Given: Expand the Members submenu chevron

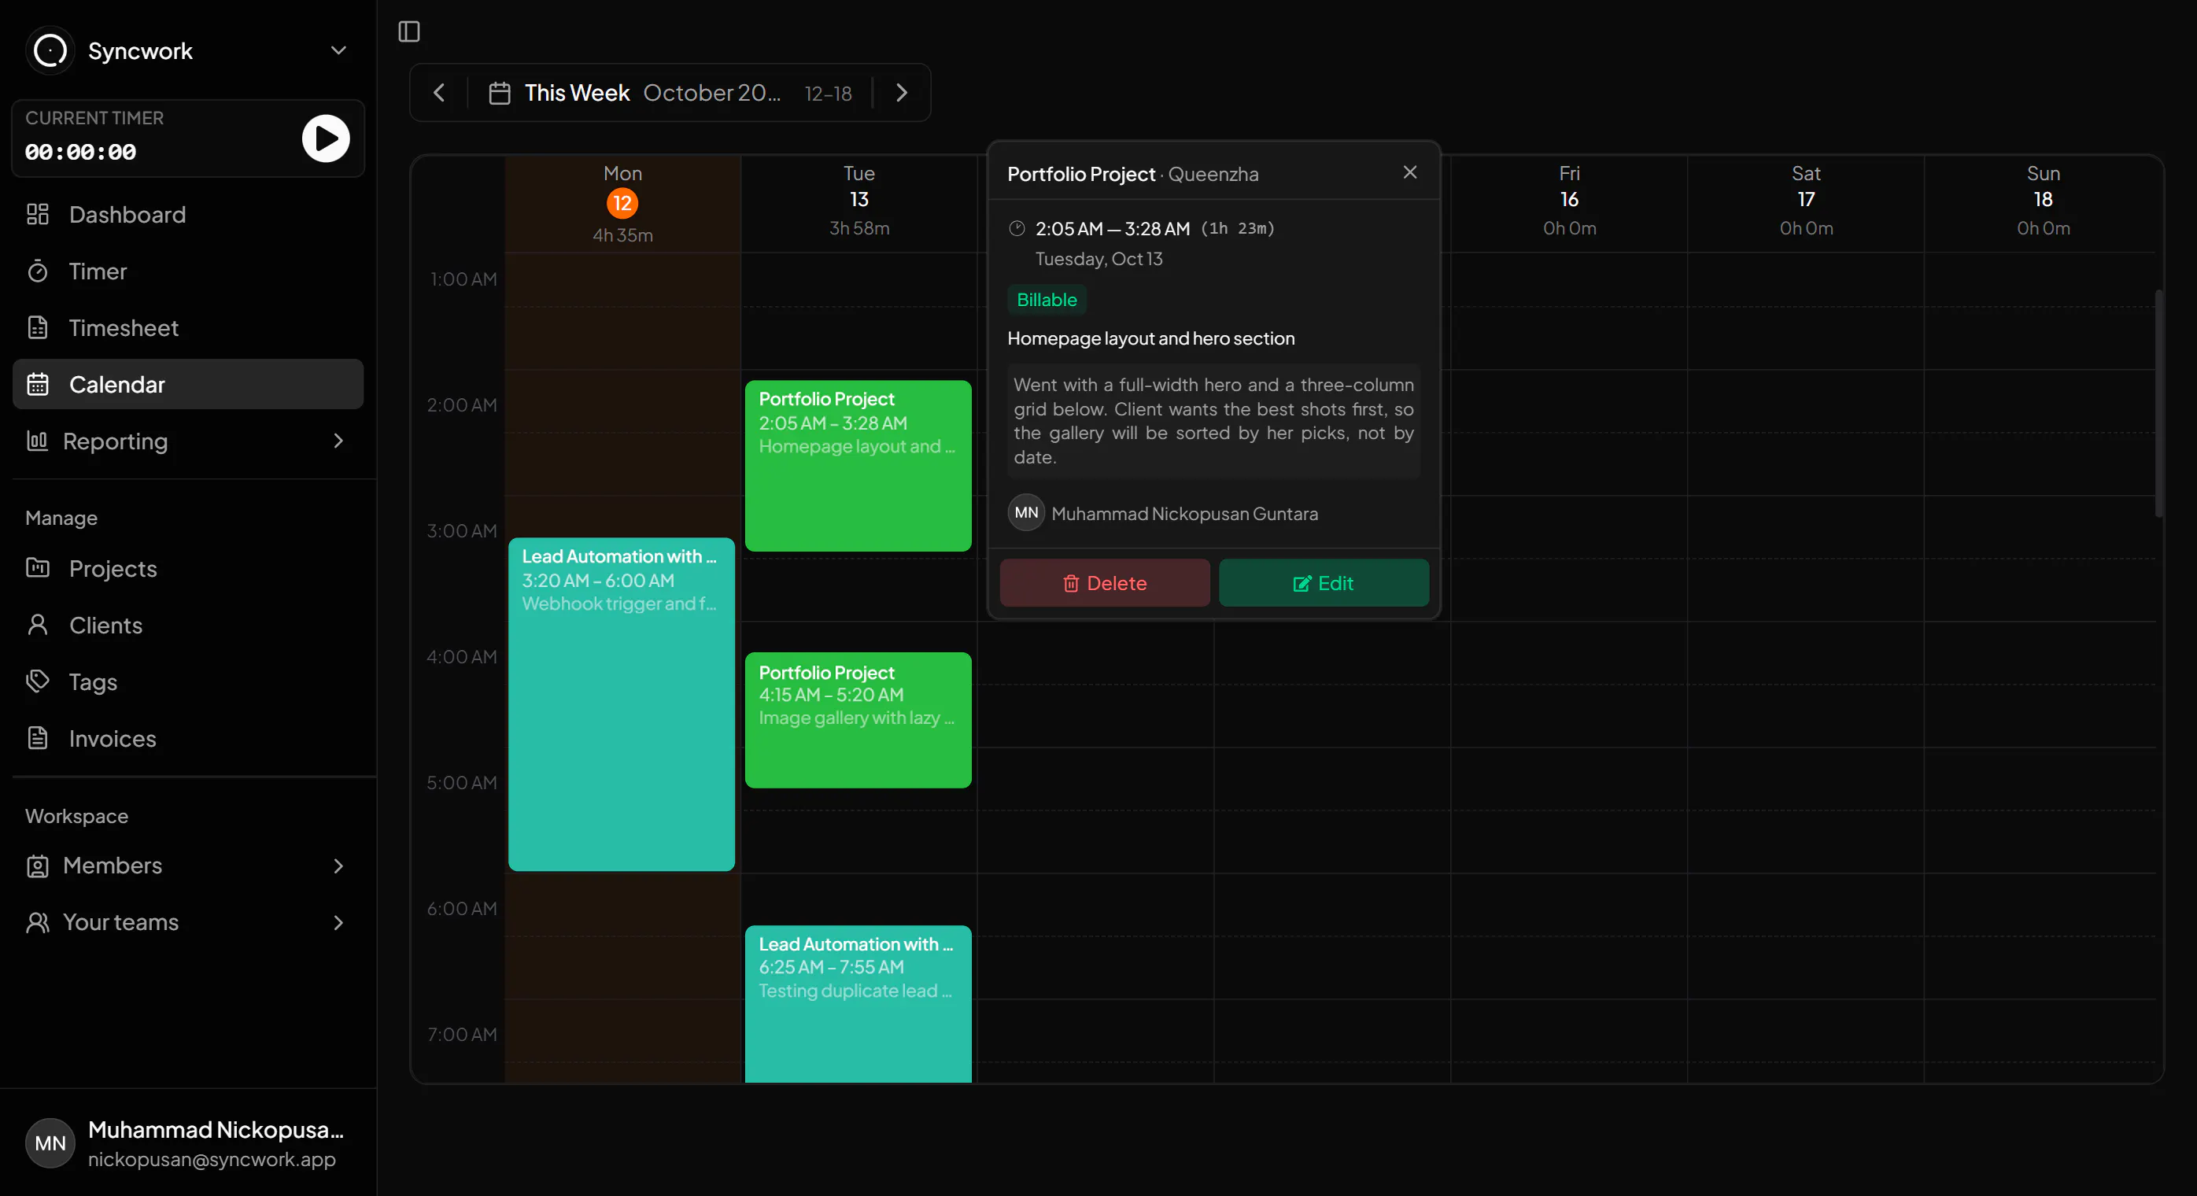Looking at the screenshot, I should click(x=338, y=866).
